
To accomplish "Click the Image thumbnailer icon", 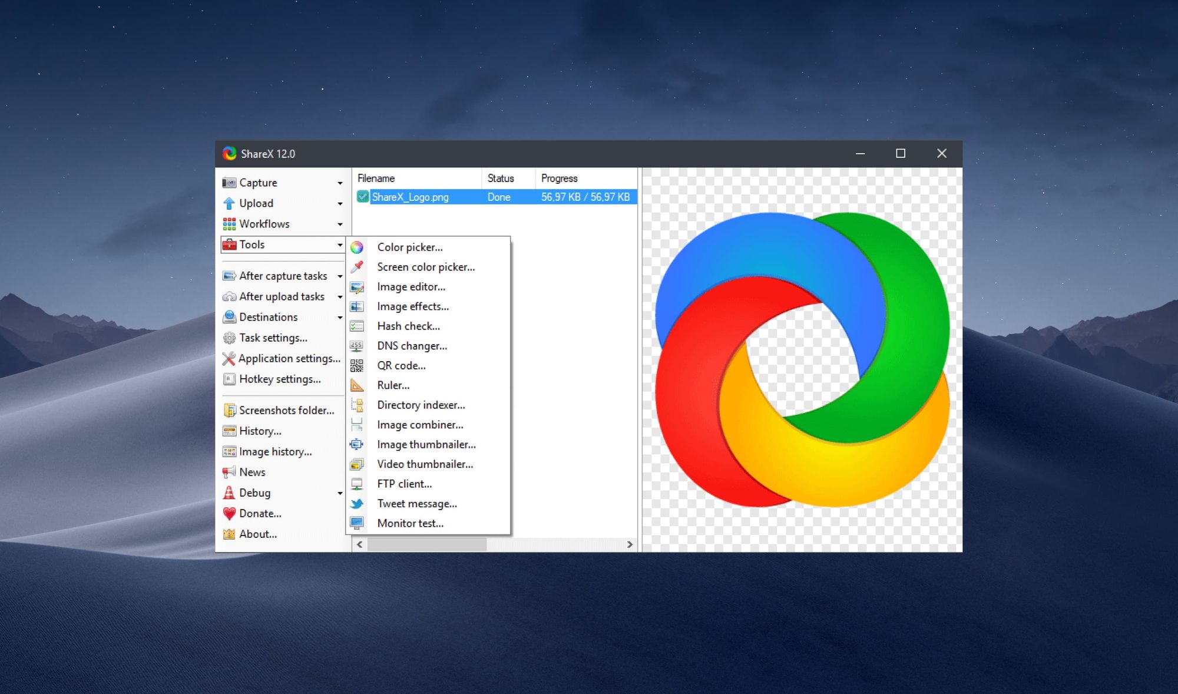I will pos(357,445).
